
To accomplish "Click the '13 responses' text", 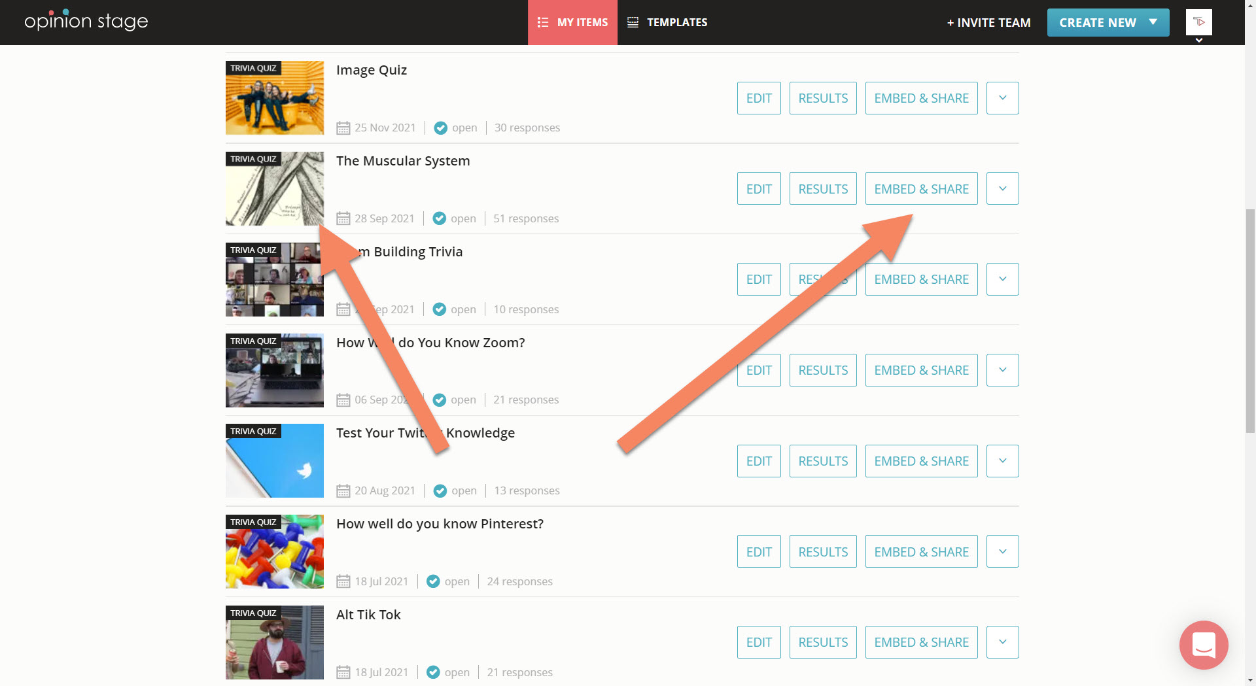I will [527, 490].
